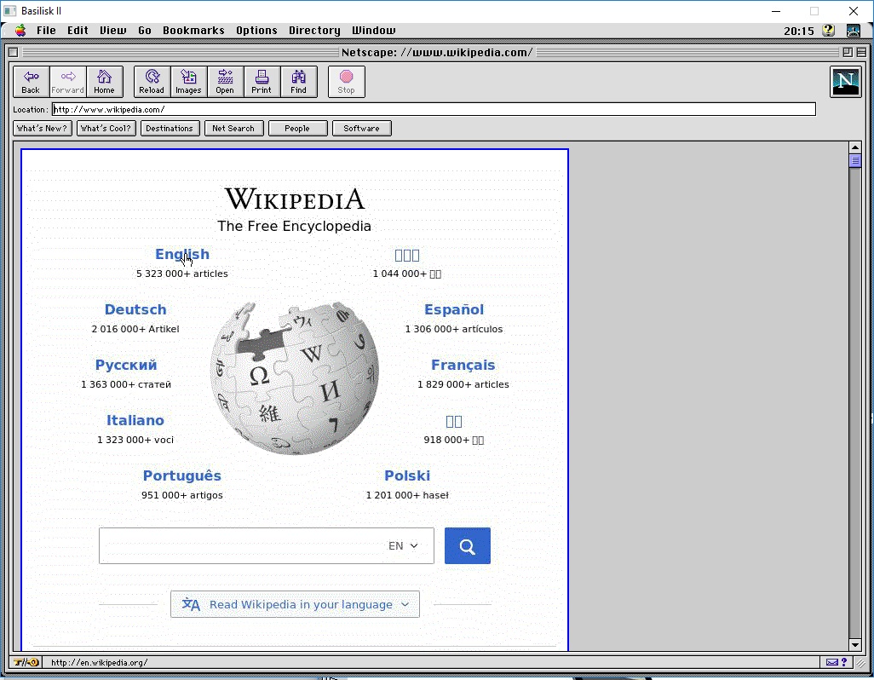Open the Destinations directory button
Screen dimensions: 874x680
pos(170,128)
